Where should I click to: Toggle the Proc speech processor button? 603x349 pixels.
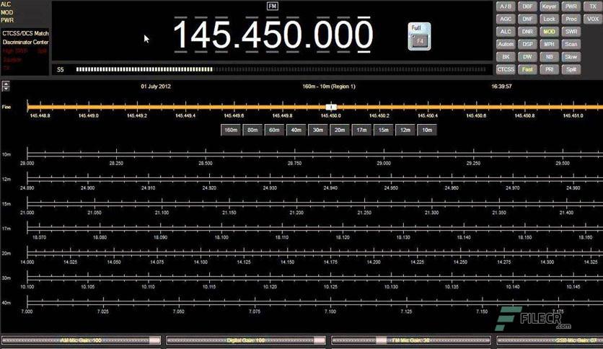(x=571, y=19)
